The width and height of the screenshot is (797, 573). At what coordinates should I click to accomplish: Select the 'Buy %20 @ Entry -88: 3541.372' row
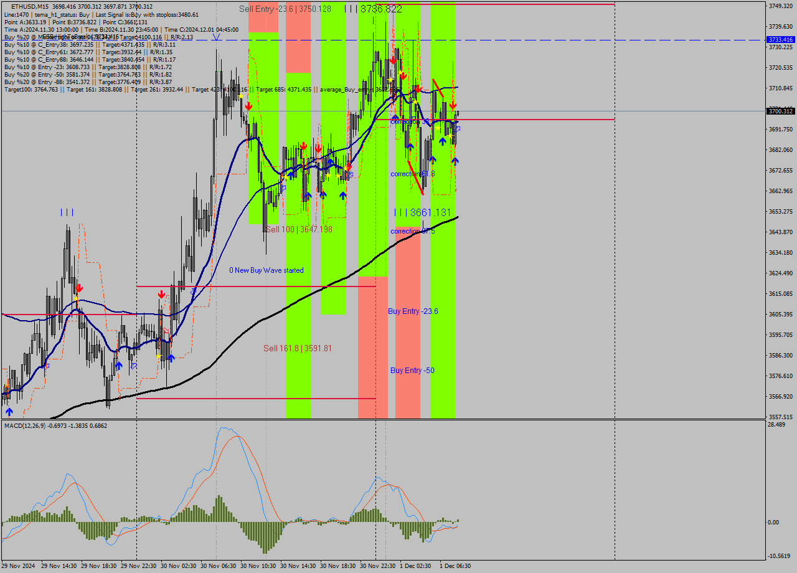pos(88,82)
